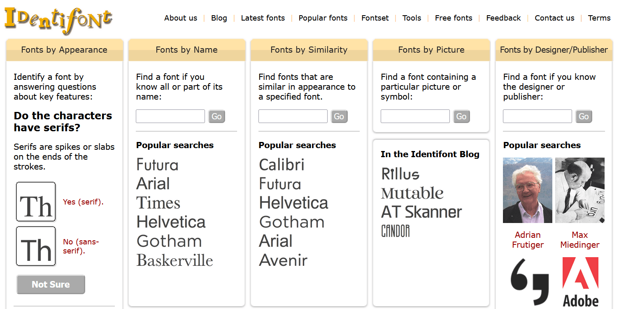Open the Terms page
Viewport: 619px width, 309px height.
pyautogui.click(x=599, y=18)
